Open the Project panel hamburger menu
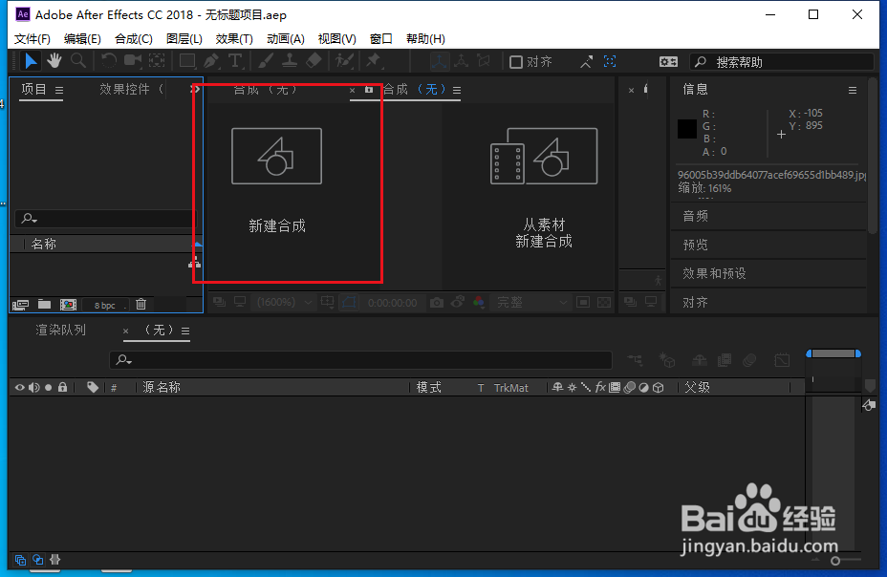This screenshot has width=887, height=577. [x=57, y=88]
